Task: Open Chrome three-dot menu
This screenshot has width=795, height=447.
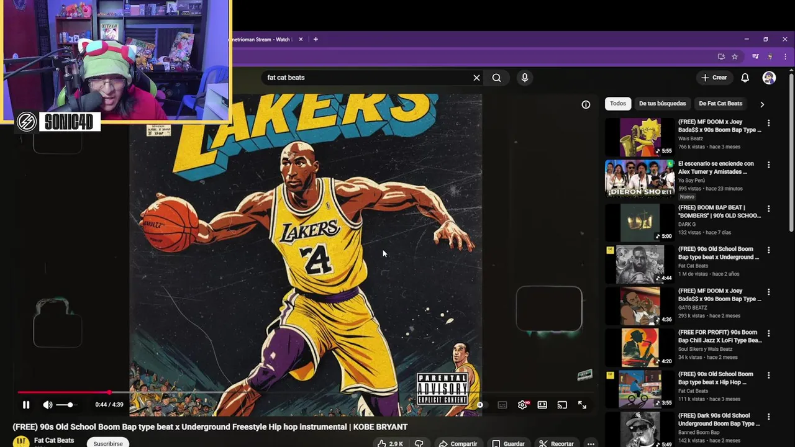Action: point(786,56)
